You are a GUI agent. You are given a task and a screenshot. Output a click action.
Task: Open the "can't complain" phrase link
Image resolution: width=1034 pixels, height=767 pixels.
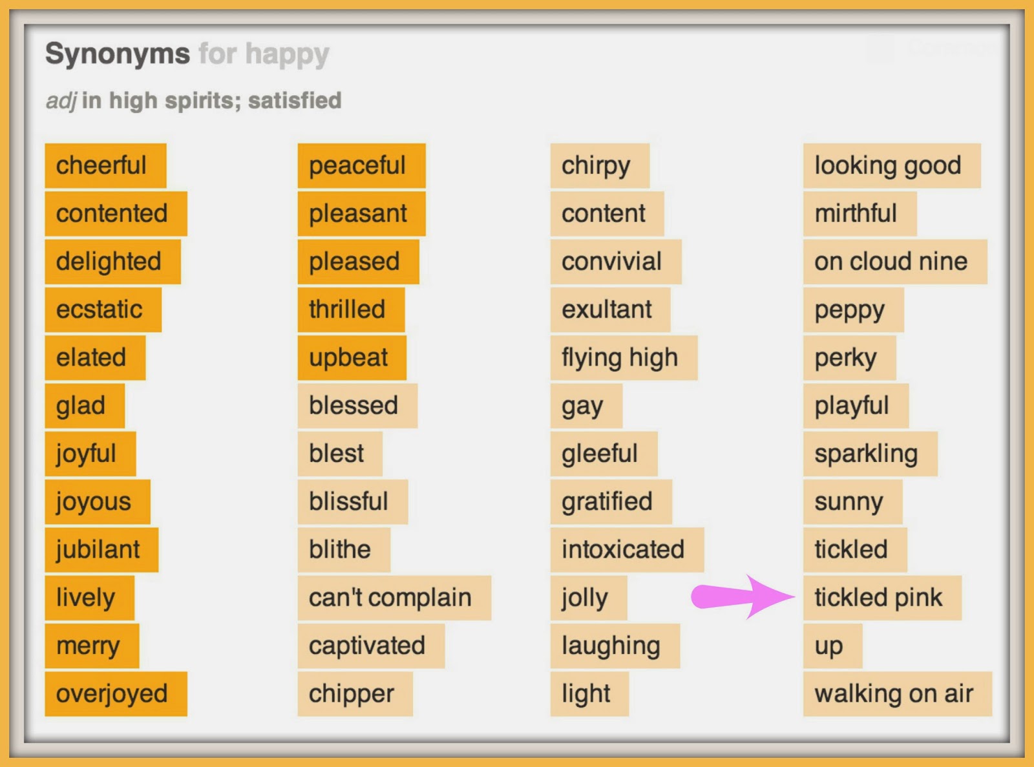[x=394, y=598]
